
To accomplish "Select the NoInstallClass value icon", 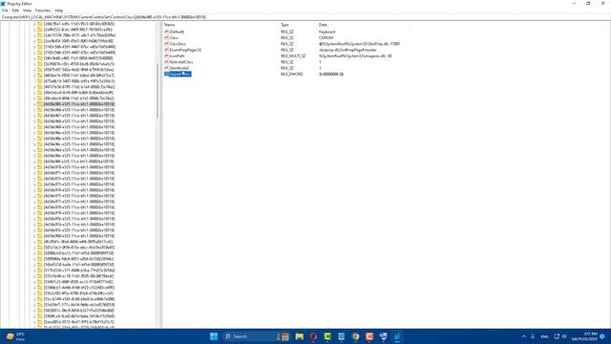I will (166, 62).
